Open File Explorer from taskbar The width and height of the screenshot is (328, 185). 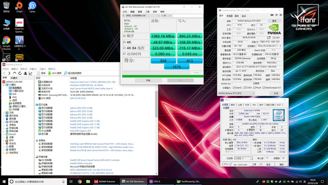point(88,181)
